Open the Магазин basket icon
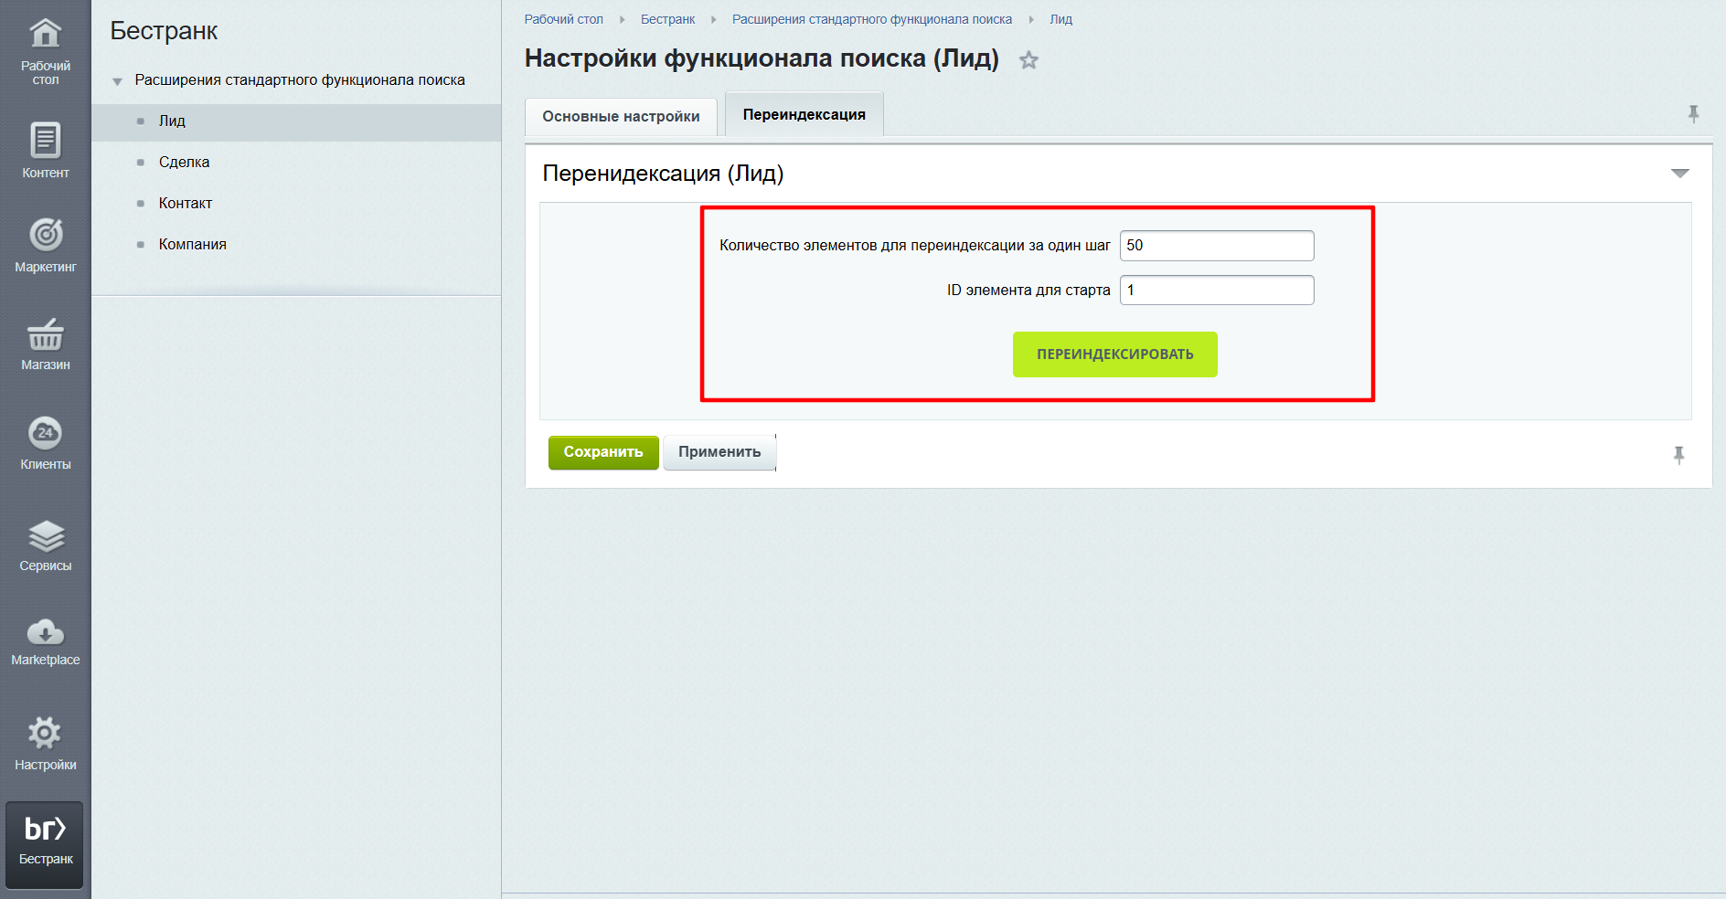 pyautogui.click(x=45, y=335)
